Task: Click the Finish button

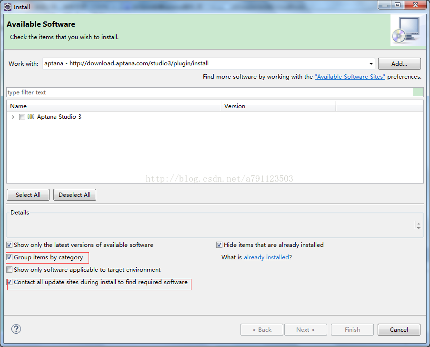Action: [x=352, y=329]
